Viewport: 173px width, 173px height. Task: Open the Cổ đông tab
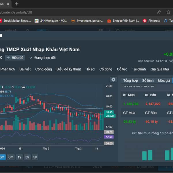coord(106,69)
